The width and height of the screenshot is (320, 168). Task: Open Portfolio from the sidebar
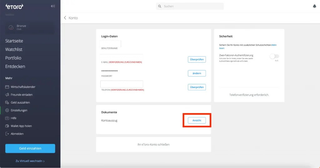click(13, 58)
